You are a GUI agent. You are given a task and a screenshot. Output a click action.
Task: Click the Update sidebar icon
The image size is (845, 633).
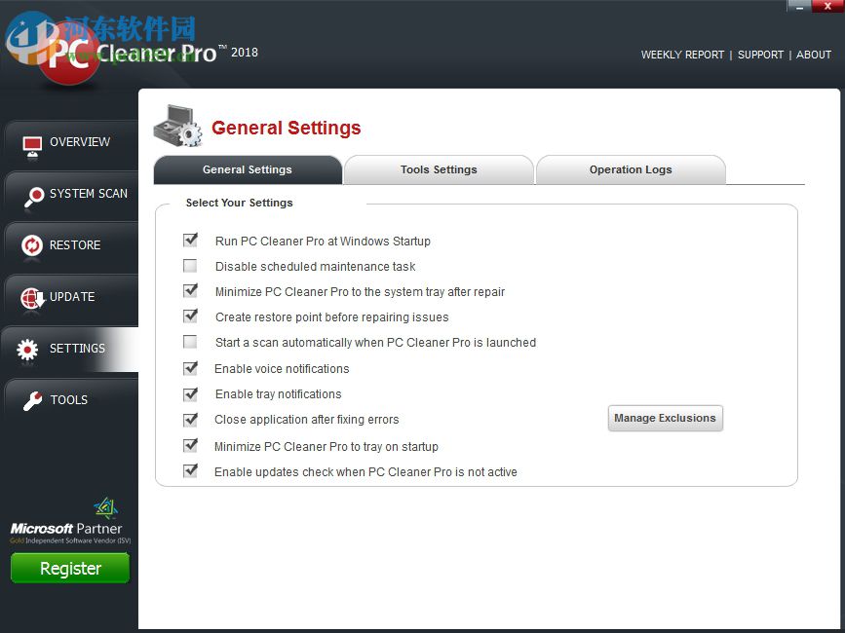click(x=32, y=297)
